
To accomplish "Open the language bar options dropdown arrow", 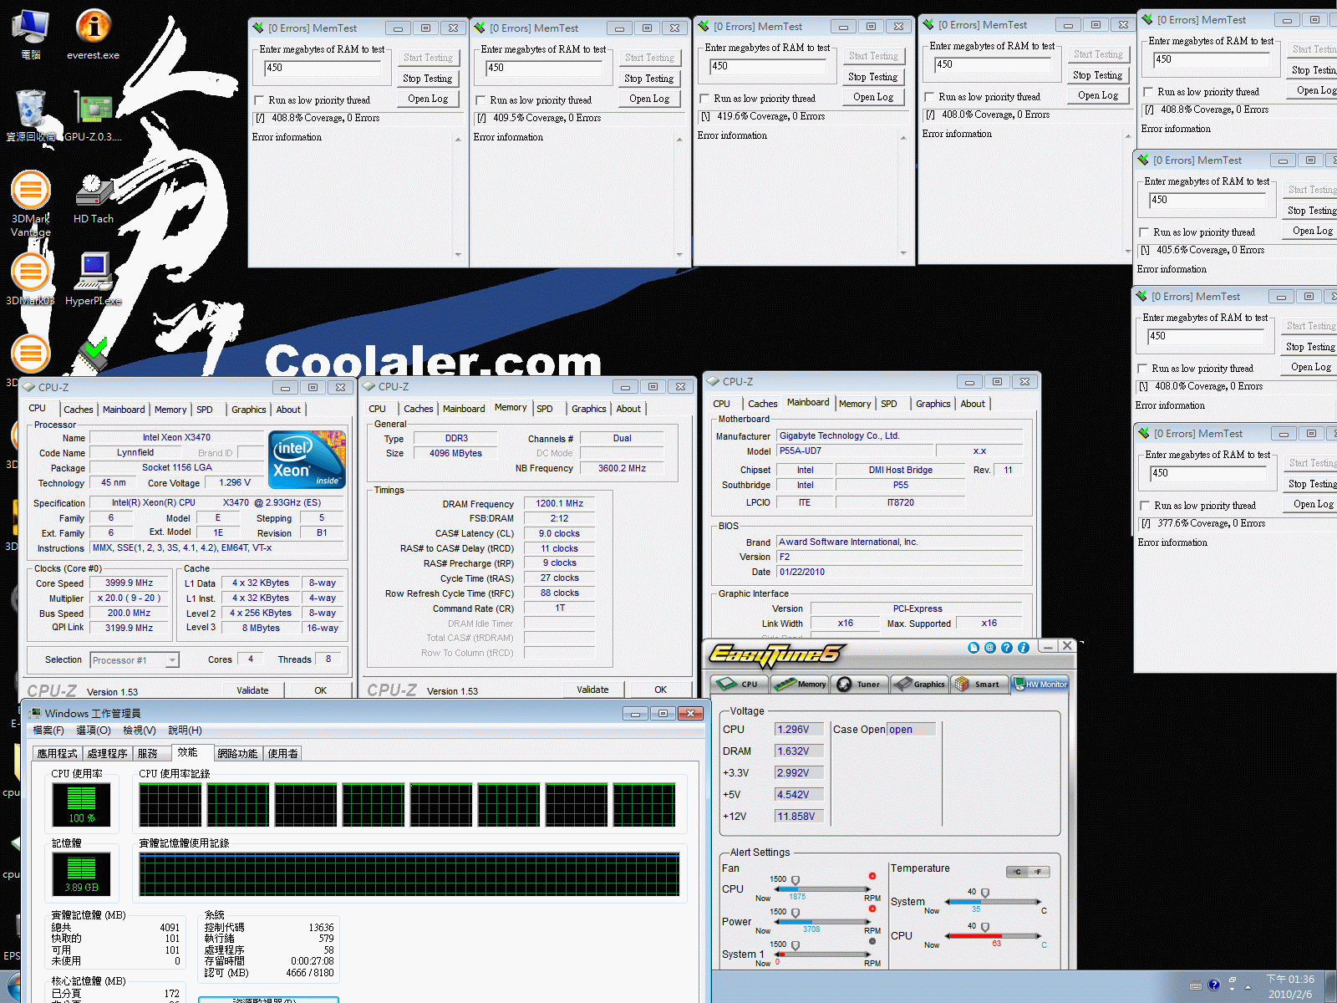I will click(x=1232, y=990).
